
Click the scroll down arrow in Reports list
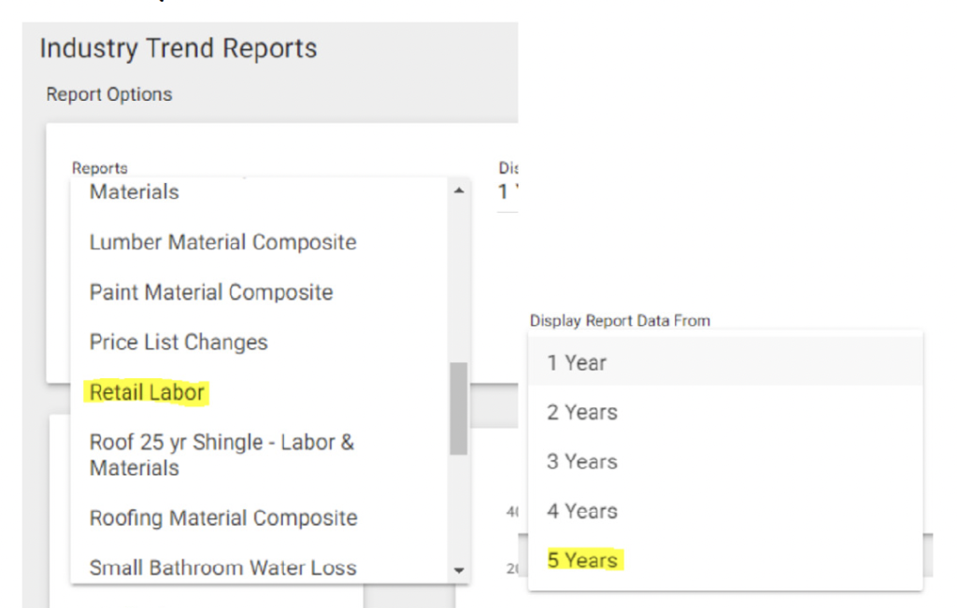459,571
